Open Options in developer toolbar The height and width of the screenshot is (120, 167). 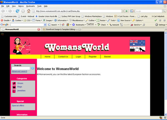point(138,20)
